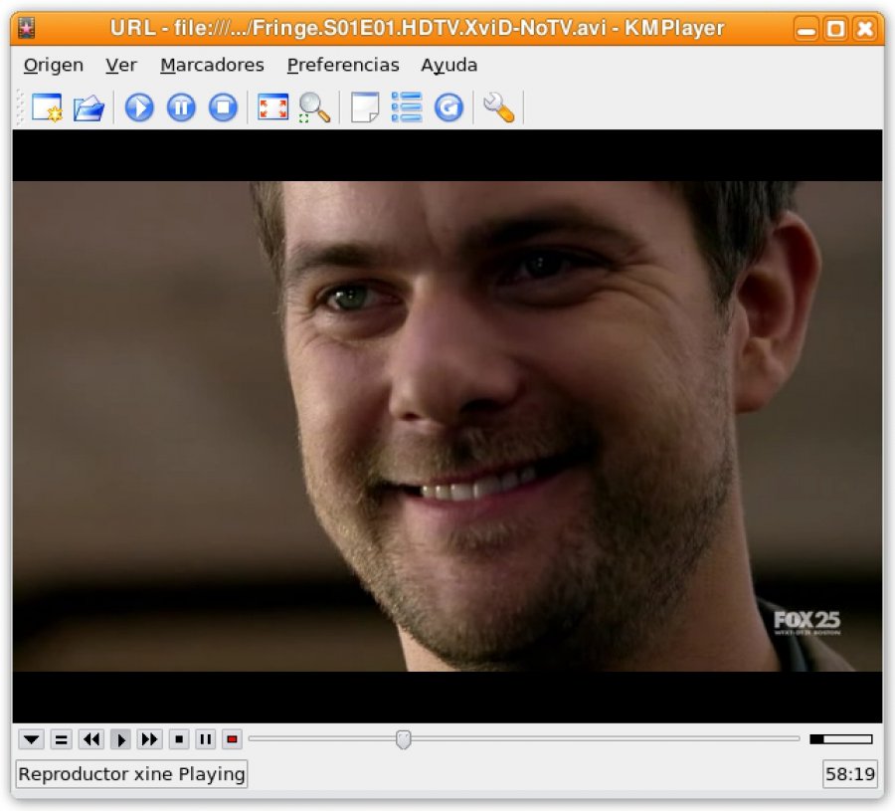
Task: Click the Reproductor xine Playing status text
Action: click(x=132, y=774)
